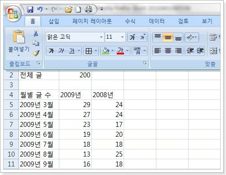Open the font color palette arrow

pos(128,51)
